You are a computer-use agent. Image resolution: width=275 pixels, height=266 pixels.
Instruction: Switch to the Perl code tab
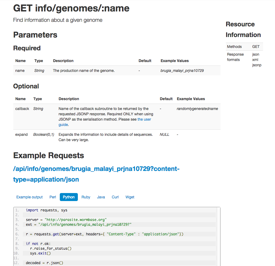click(53, 197)
